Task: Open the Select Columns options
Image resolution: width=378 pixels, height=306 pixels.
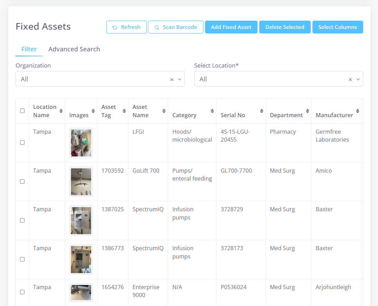Action: pyautogui.click(x=337, y=27)
